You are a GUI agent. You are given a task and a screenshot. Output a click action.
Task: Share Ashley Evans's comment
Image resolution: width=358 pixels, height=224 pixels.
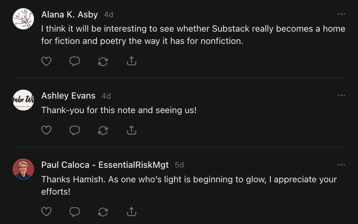click(131, 130)
